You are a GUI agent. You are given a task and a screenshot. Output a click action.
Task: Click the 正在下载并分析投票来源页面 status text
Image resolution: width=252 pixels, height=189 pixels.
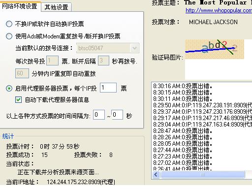pyautogui.click(x=58, y=172)
